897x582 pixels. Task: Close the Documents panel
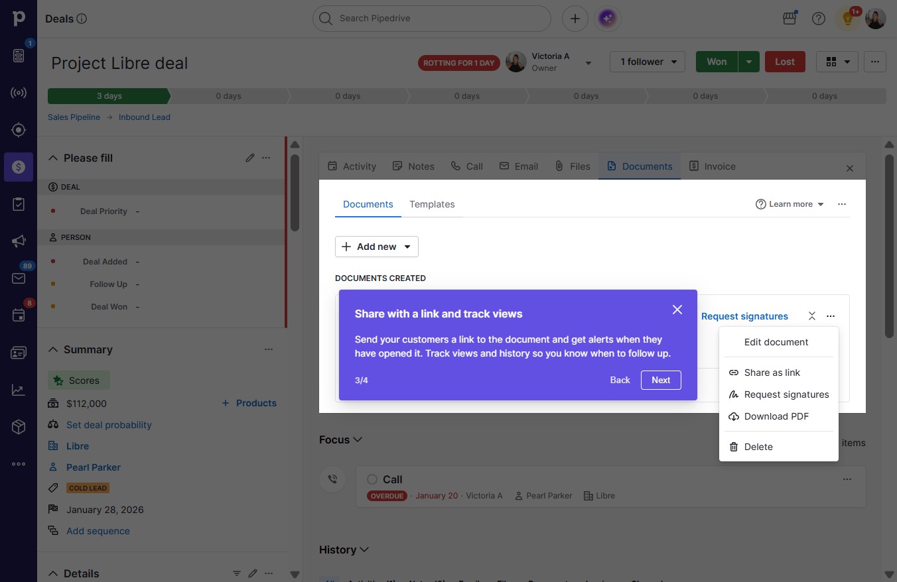850,168
